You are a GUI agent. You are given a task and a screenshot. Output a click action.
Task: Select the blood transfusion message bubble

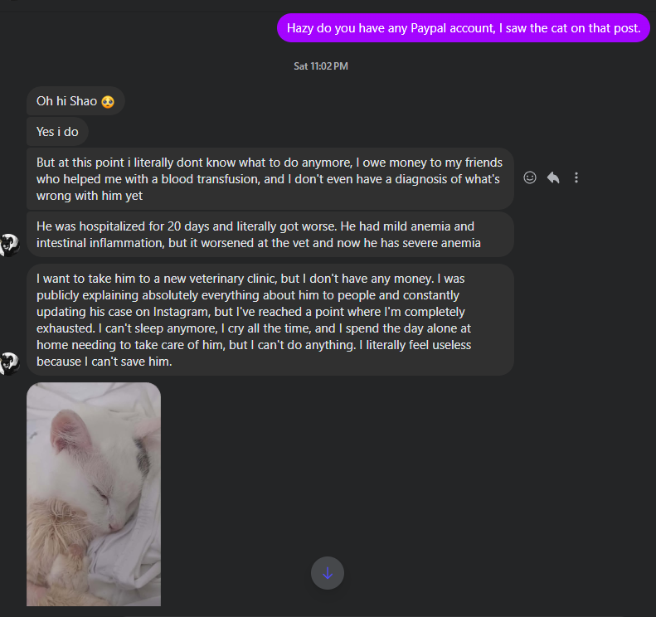click(x=270, y=179)
